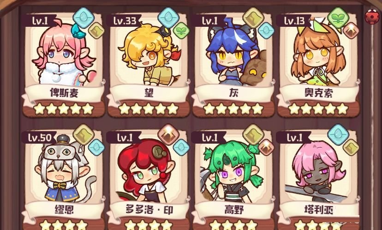382x230 pixels.
Task: Click the lv.50 level badge on 缪恩
Action: pyautogui.click(x=39, y=138)
